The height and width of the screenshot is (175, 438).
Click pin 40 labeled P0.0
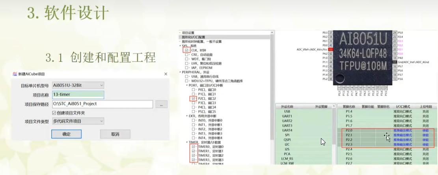point(330,45)
